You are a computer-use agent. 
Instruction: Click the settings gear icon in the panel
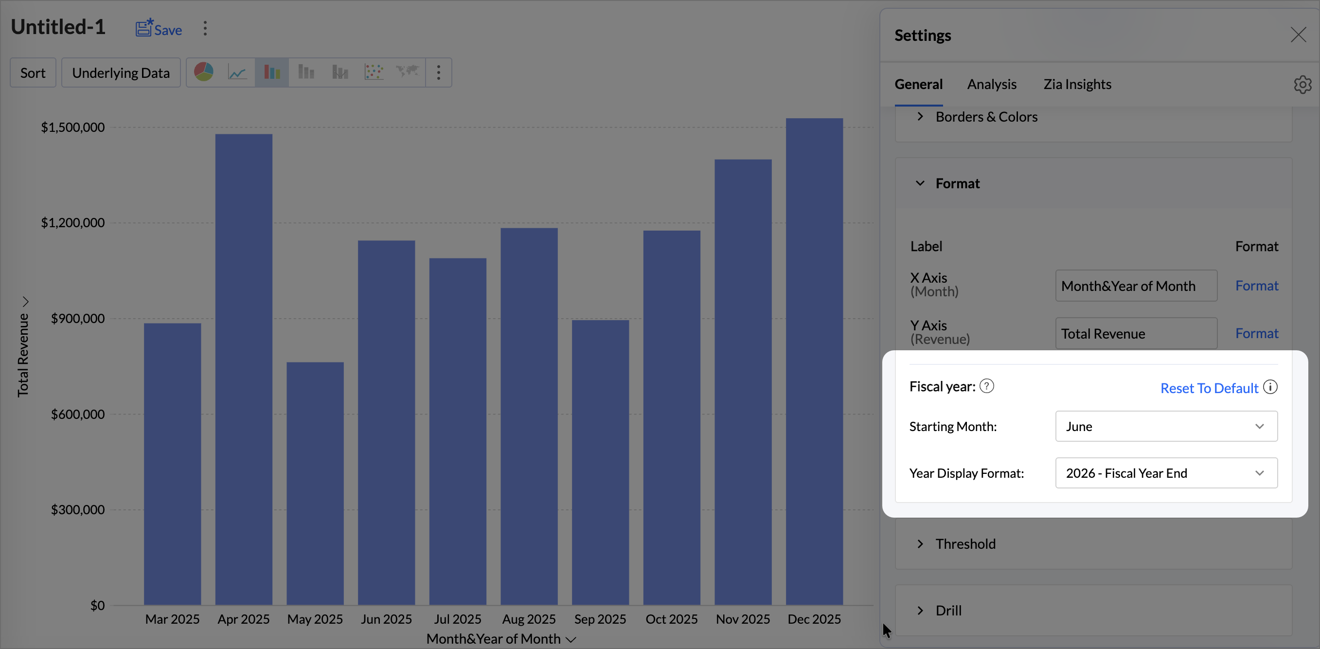click(x=1302, y=85)
